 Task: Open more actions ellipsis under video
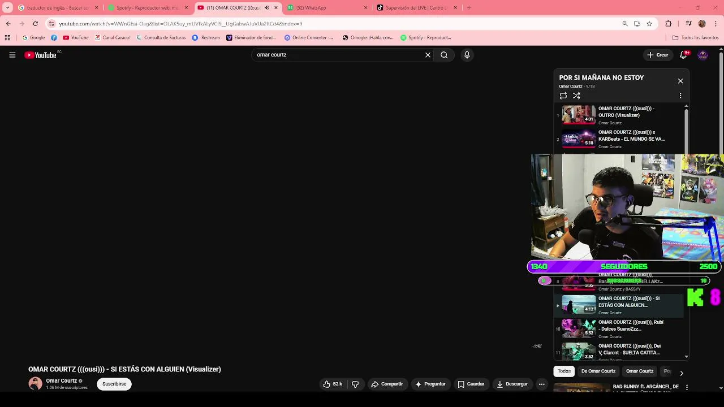point(541,384)
